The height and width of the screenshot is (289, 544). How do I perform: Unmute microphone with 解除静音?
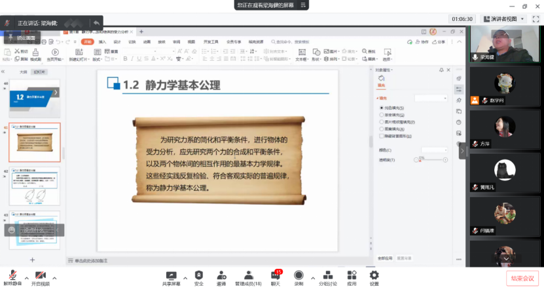[x=12, y=275]
